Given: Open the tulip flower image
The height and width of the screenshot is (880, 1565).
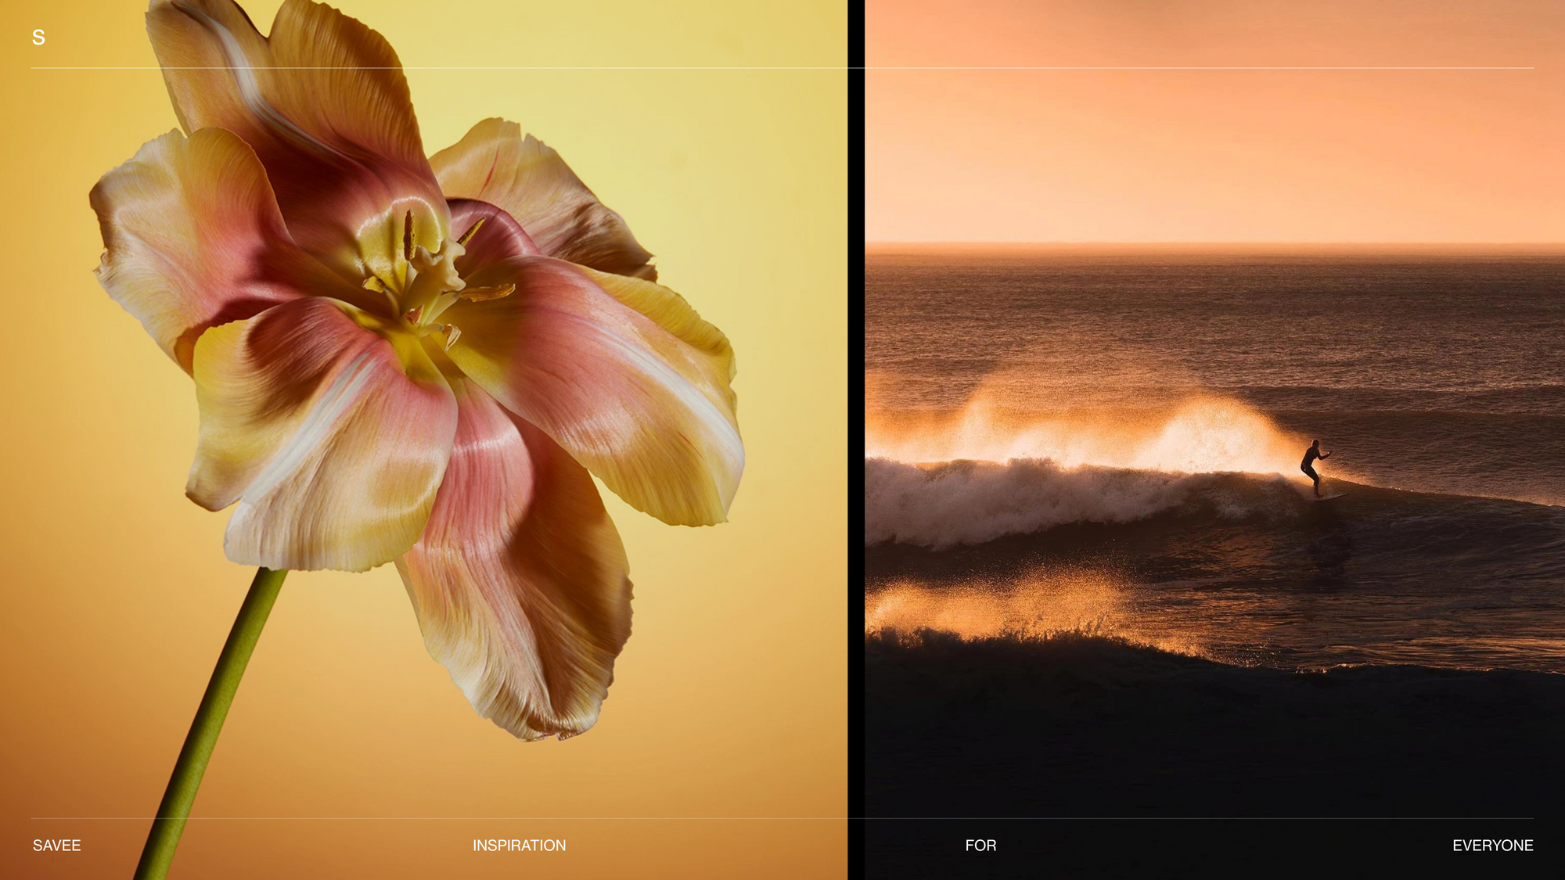Looking at the screenshot, I should pyautogui.click(x=423, y=440).
